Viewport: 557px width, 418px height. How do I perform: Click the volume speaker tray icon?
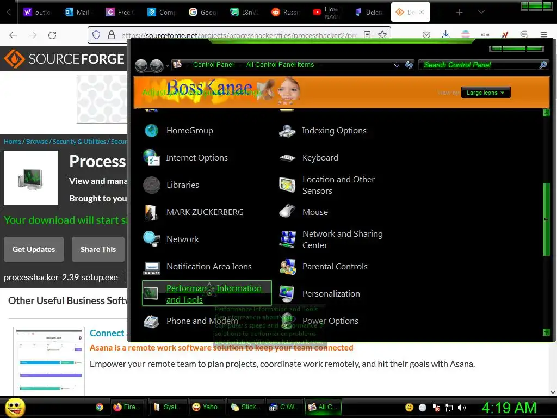462,408
